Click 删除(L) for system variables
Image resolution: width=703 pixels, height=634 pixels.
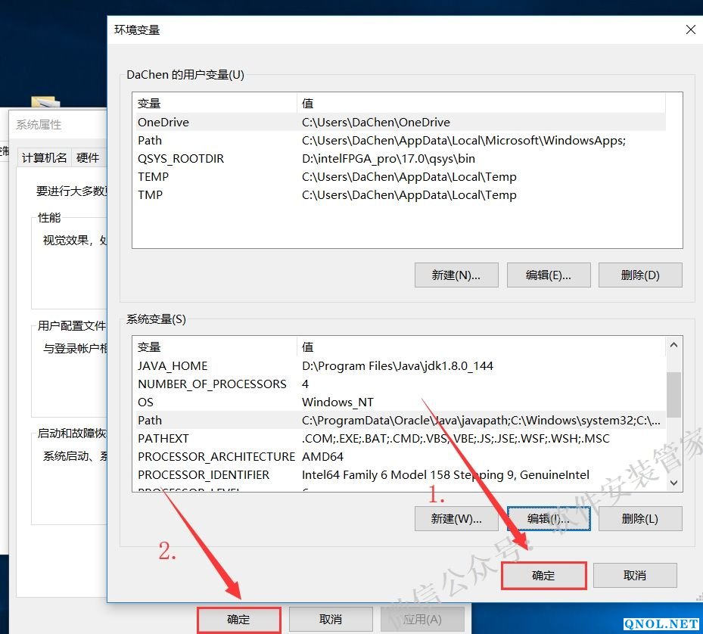coord(640,519)
